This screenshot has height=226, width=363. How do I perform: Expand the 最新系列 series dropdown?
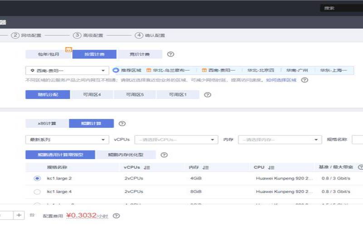click(x=67, y=140)
